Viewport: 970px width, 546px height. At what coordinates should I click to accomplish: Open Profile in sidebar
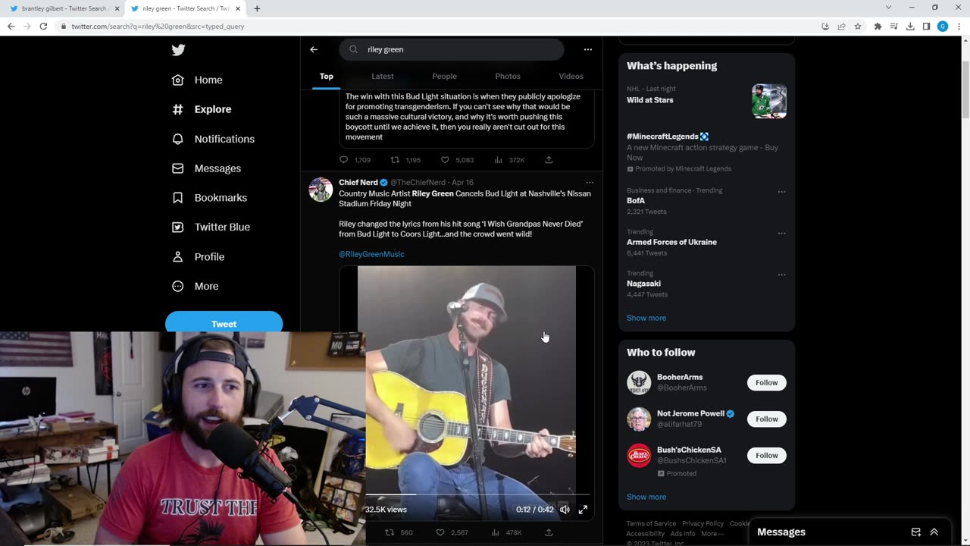click(x=198, y=256)
